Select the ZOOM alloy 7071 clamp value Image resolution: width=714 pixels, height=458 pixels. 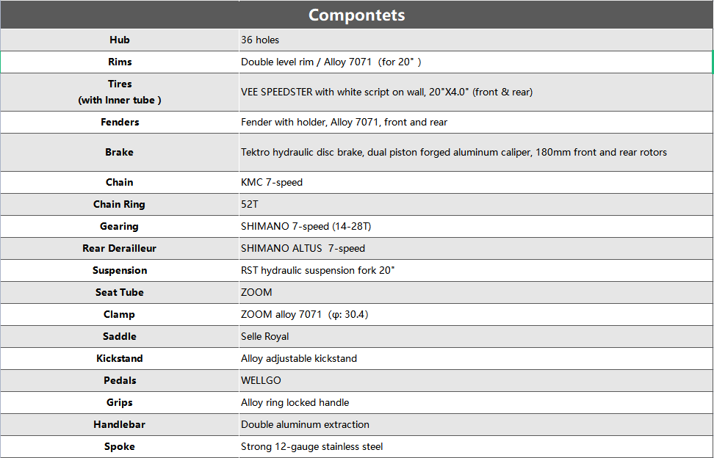[x=304, y=314]
